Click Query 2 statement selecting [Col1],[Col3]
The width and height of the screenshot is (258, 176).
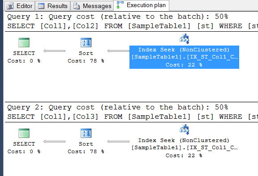click(133, 117)
